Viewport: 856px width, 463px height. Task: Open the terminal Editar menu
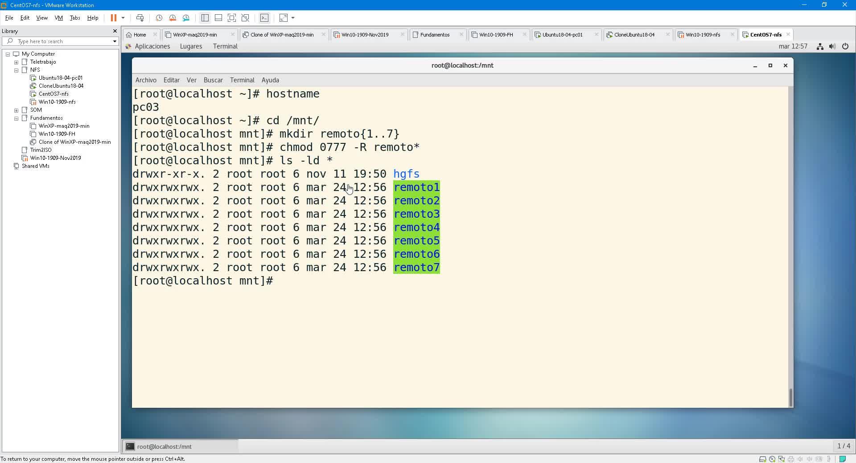coord(172,80)
